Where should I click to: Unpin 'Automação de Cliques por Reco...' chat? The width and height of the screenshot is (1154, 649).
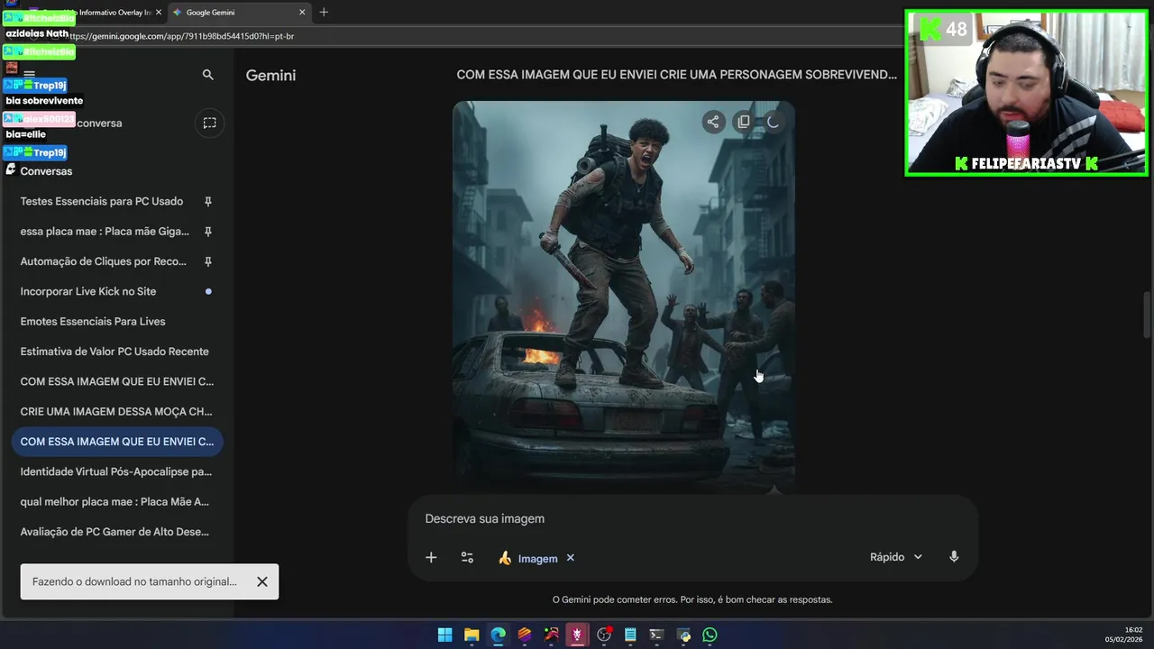pyautogui.click(x=208, y=261)
